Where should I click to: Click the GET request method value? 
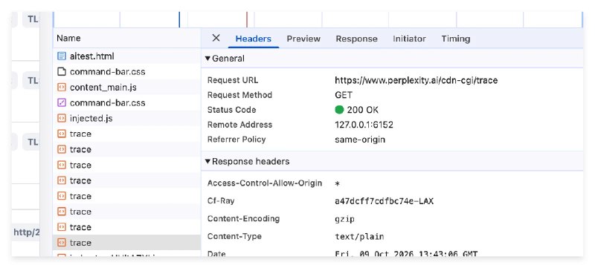pyautogui.click(x=344, y=95)
